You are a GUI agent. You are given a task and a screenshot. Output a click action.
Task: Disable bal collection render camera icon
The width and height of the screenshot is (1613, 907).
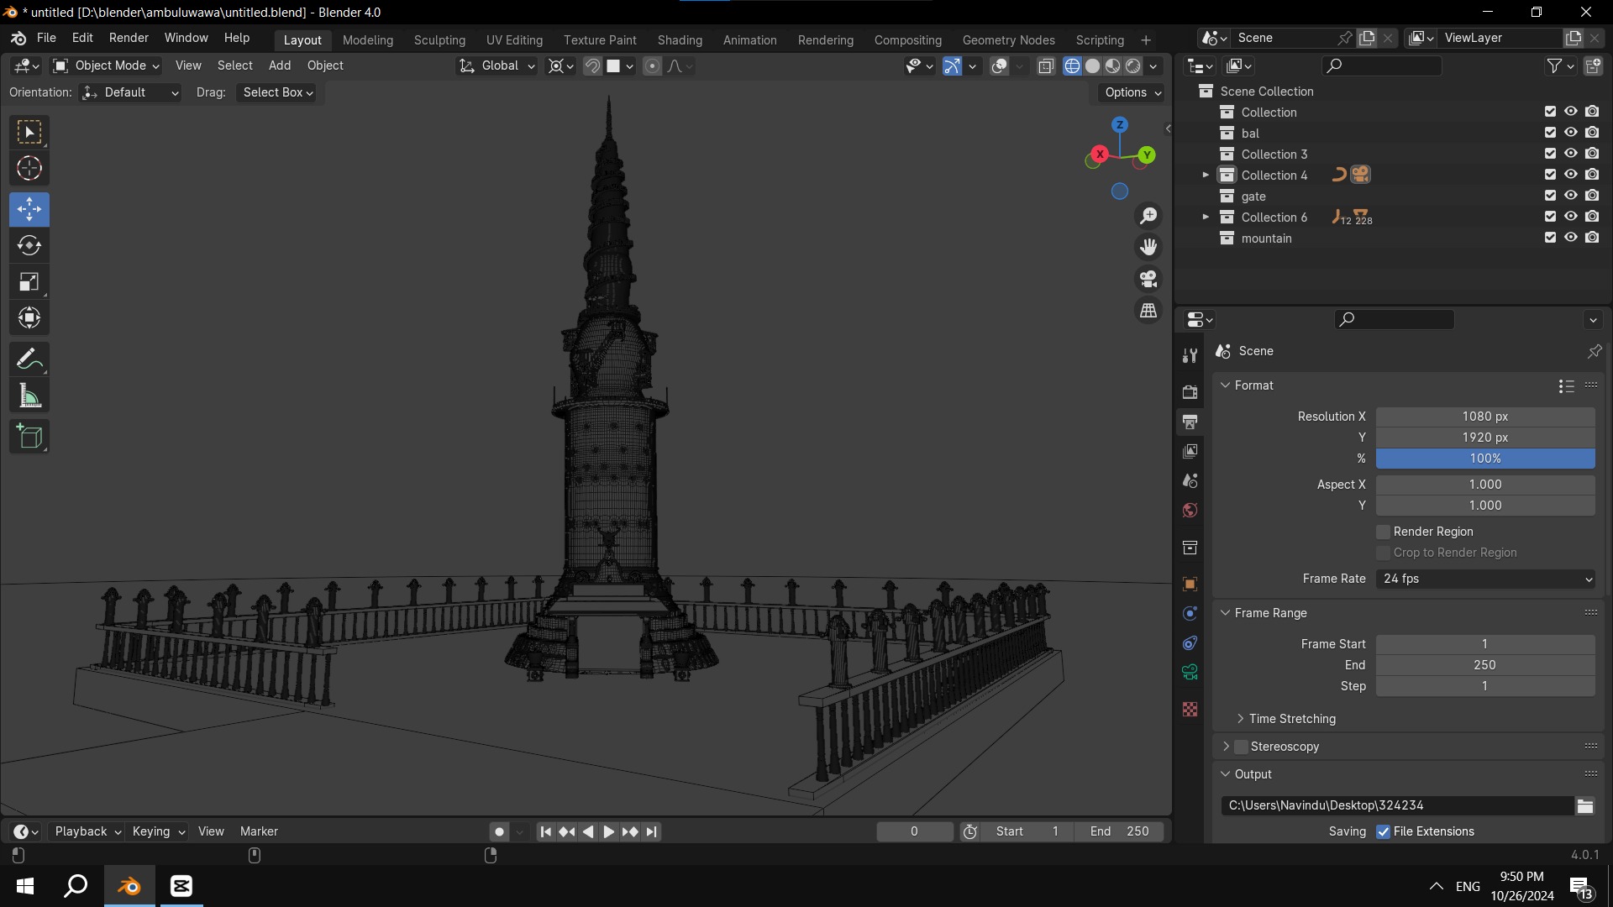(x=1592, y=133)
